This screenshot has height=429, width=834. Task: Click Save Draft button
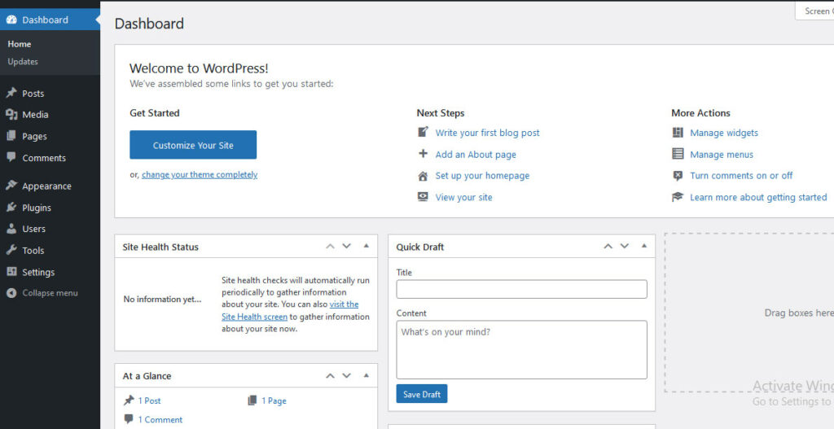point(422,394)
